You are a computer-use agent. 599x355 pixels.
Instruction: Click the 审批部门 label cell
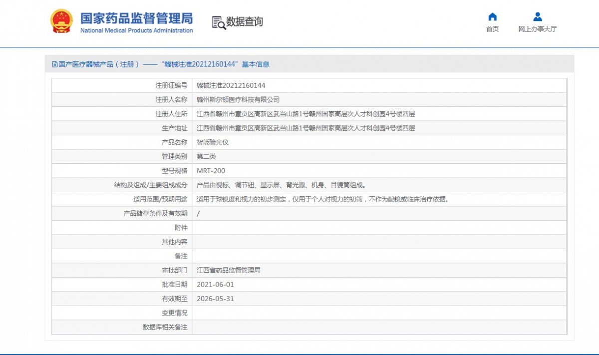pos(122,271)
